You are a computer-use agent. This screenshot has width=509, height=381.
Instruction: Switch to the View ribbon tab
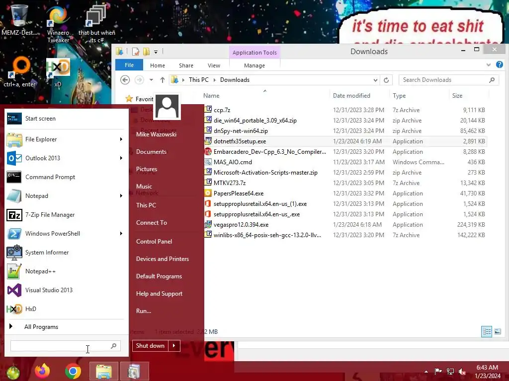[x=214, y=65]
